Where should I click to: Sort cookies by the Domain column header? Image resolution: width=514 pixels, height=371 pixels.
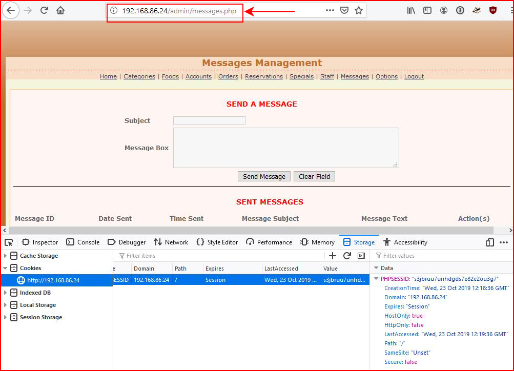pyautogui.click(x=152, y=269)
